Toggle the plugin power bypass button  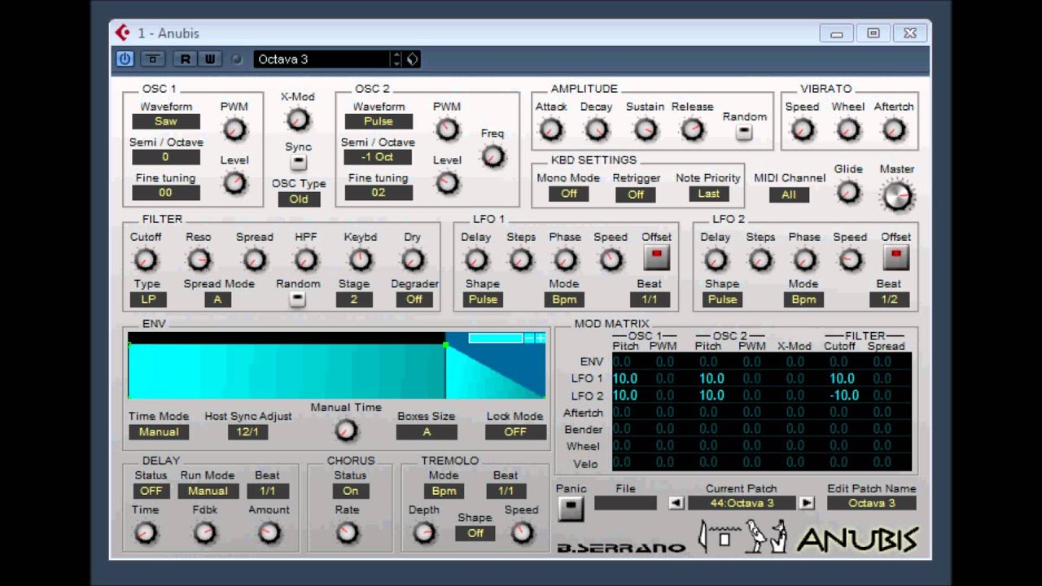click(x=125, y=59)
